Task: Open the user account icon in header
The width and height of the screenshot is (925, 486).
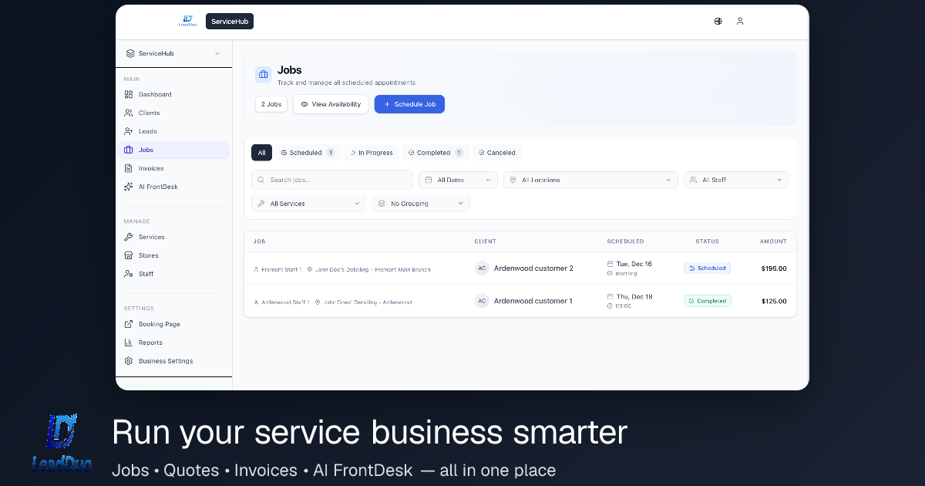Action: 740,22
